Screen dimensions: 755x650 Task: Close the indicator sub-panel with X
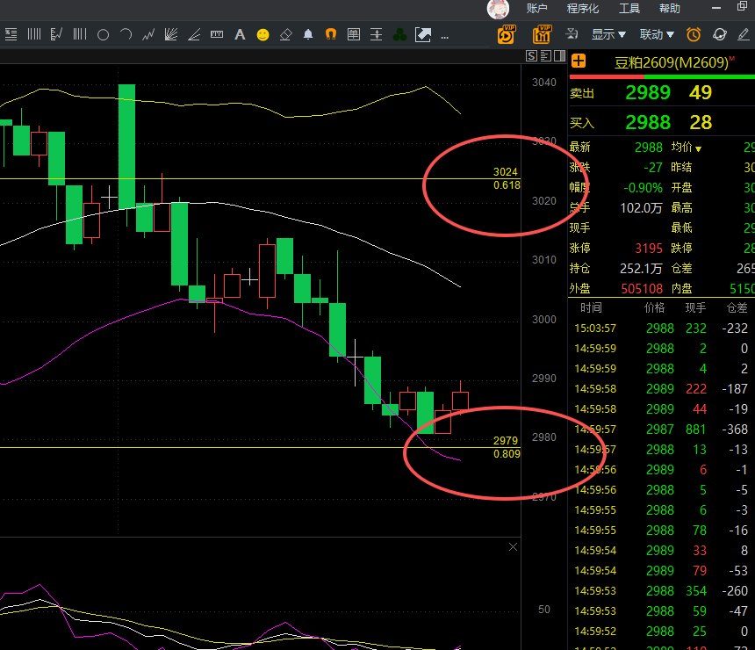click(x=514, y=547)
